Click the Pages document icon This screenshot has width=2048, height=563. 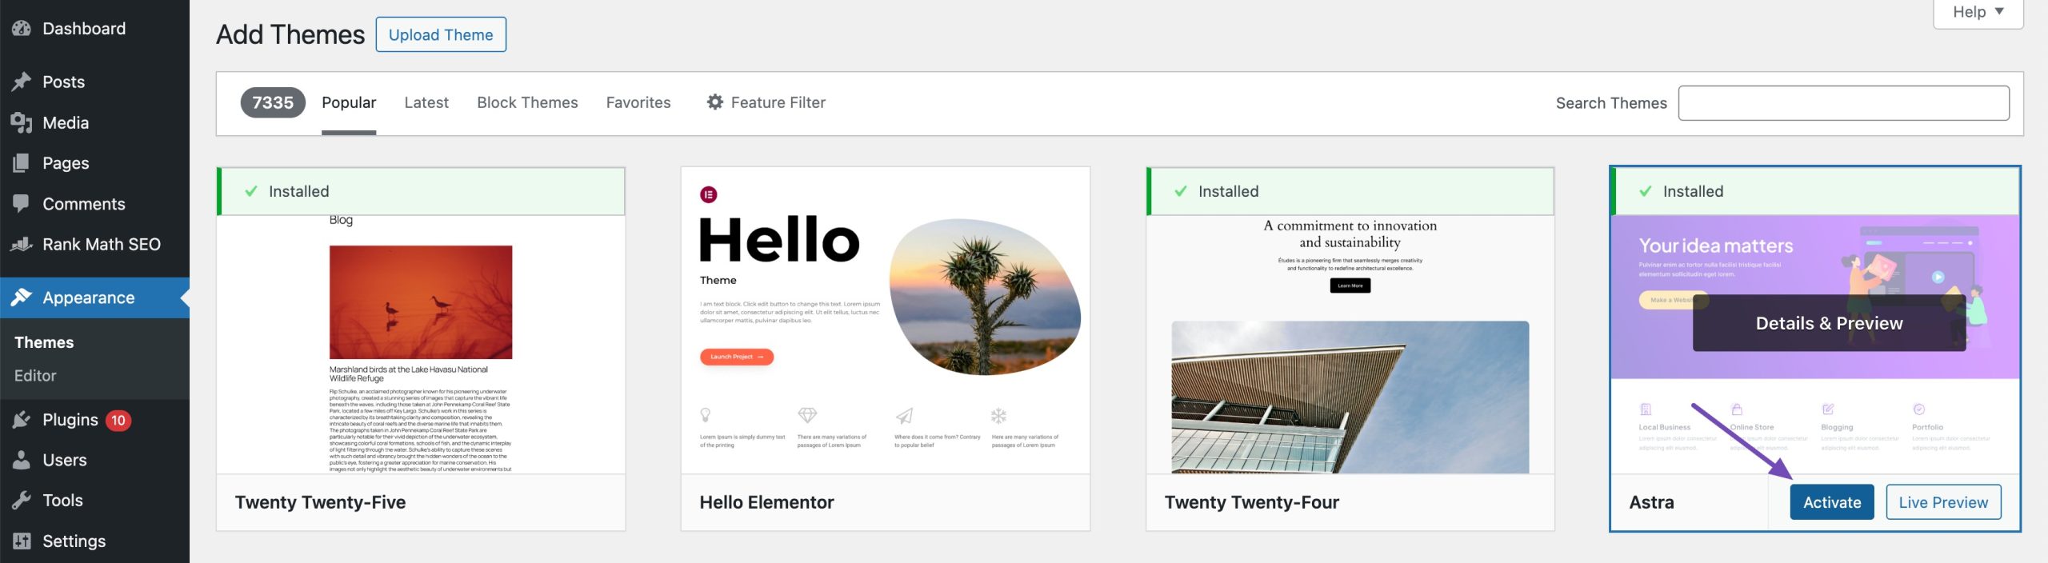pos(22,163)
